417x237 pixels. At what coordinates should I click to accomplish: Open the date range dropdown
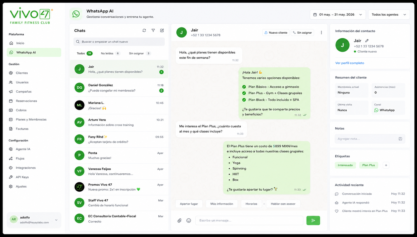point(338,15)
